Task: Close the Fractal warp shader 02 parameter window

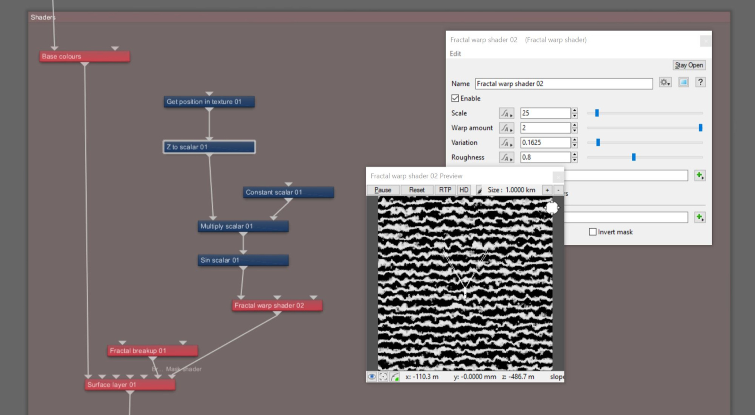Action: tap(705, 41)
